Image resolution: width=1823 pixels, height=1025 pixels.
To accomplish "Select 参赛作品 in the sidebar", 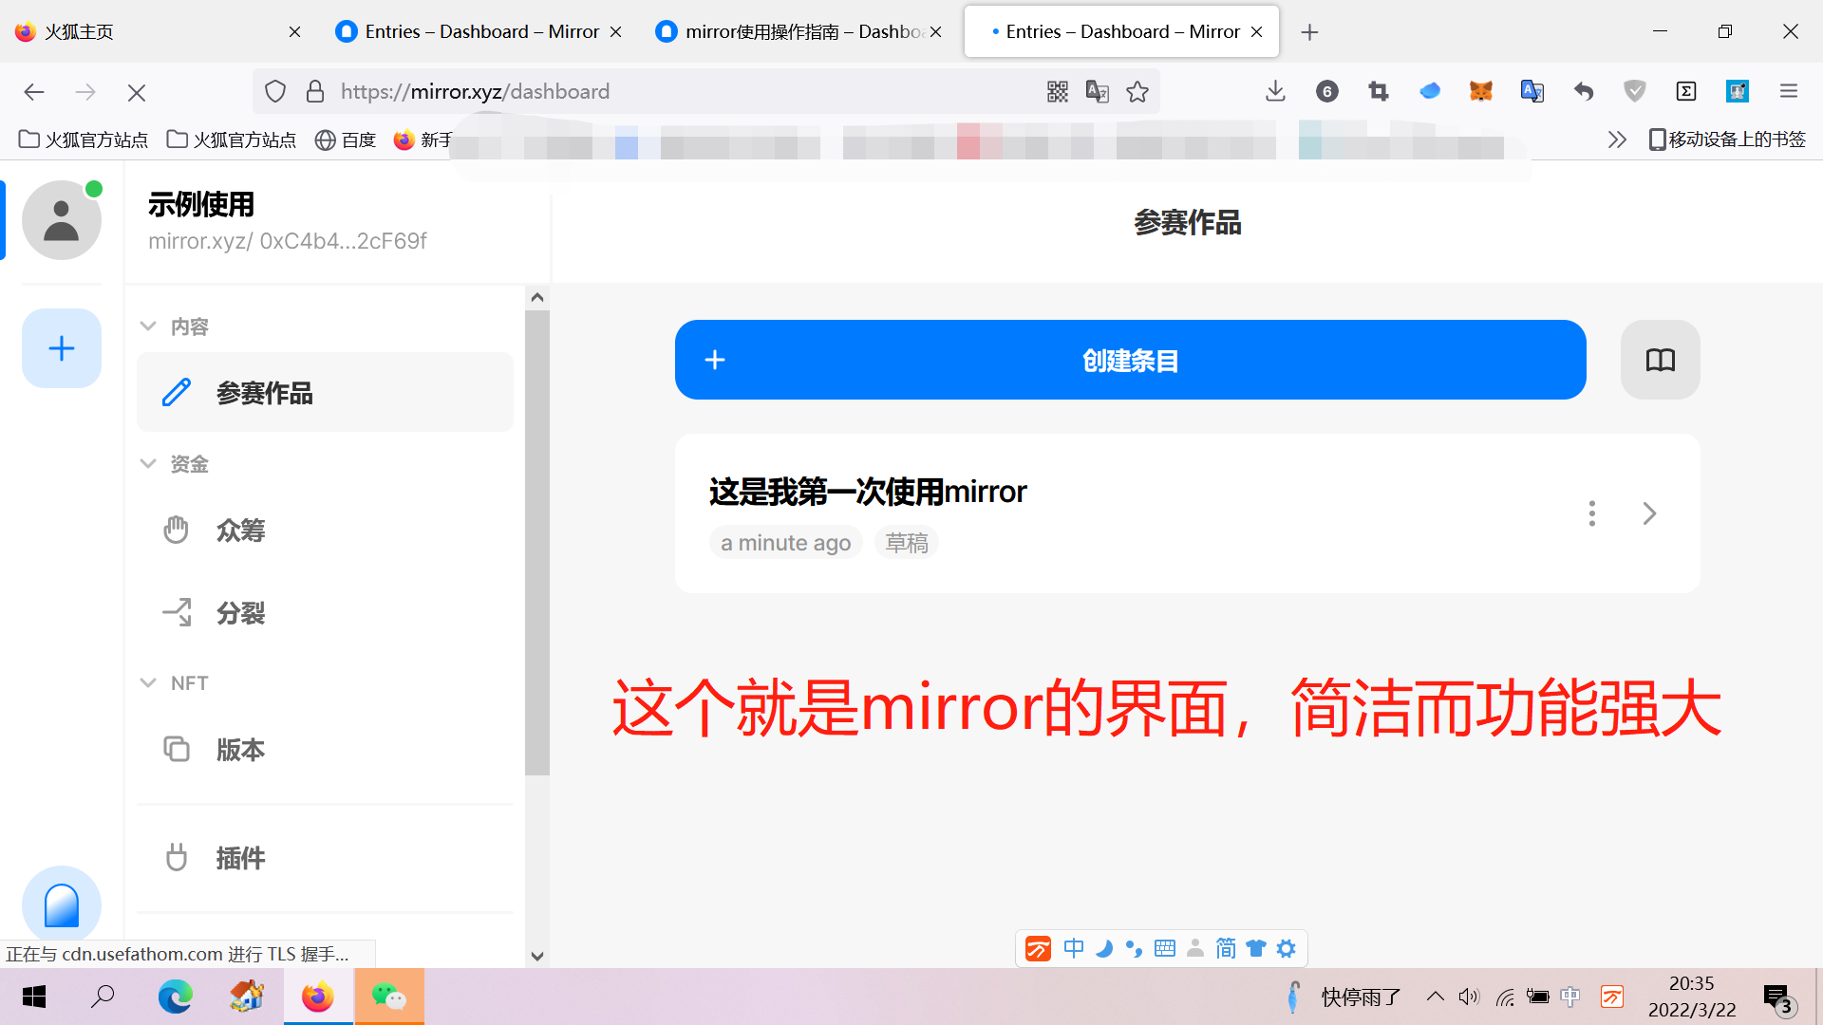I will [x=325, y=392].
